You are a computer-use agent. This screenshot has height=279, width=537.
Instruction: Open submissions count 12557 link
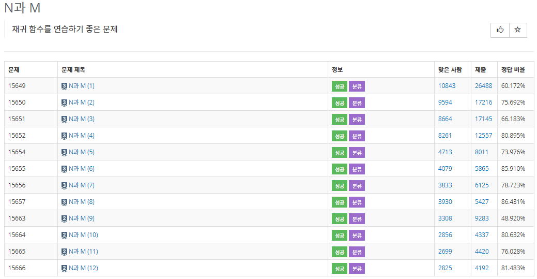click(484, 136)
